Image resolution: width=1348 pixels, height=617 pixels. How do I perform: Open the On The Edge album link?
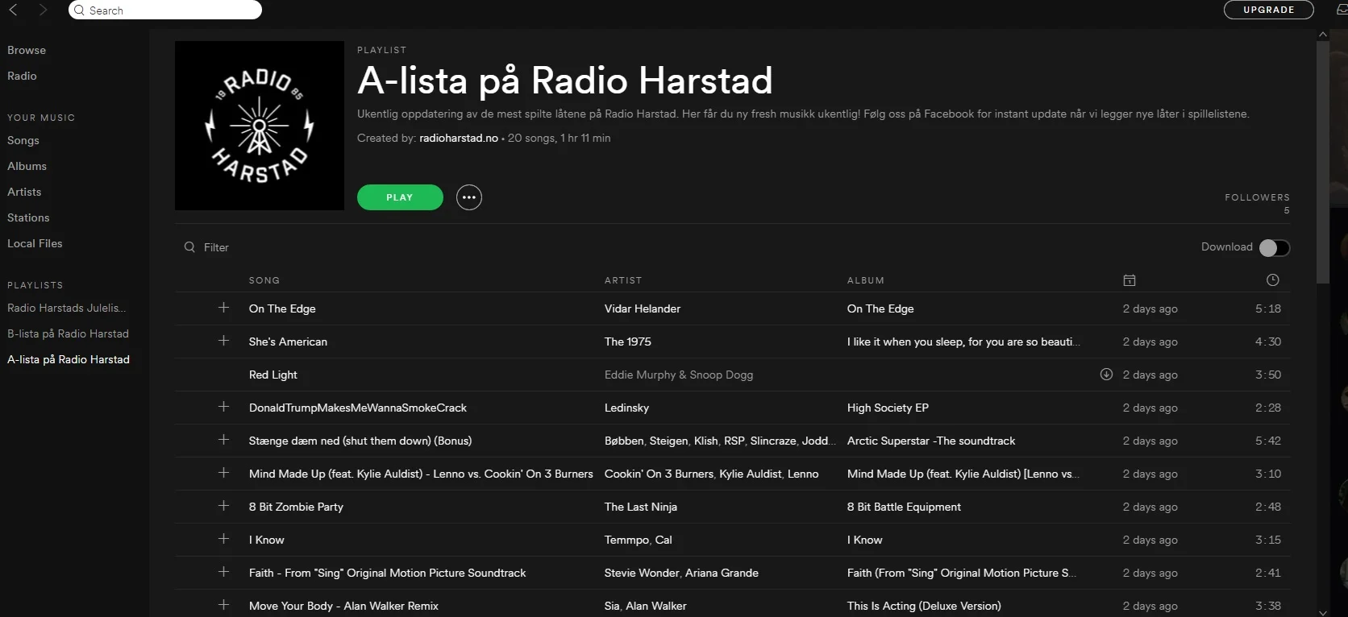(880, 308)
